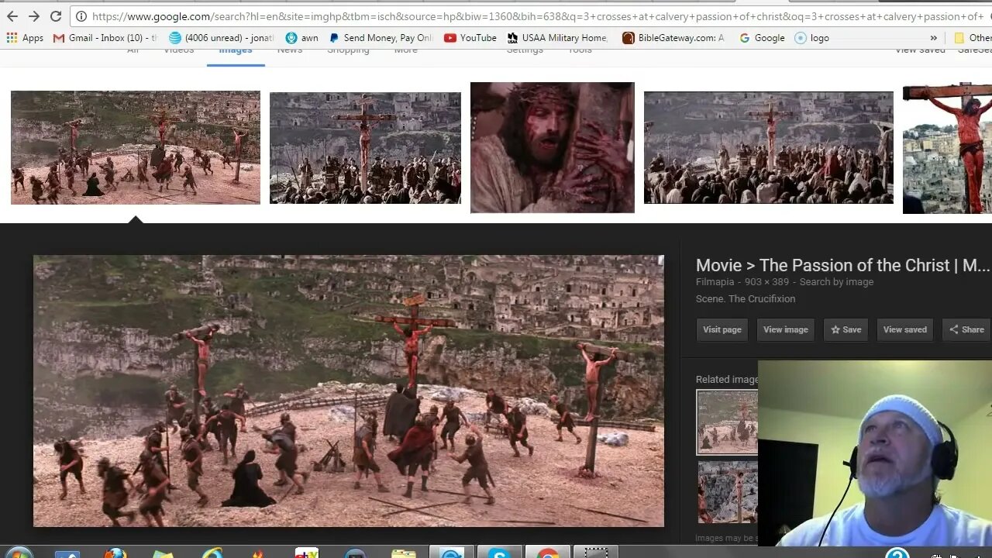View site information icon in address bar
The image size is (992, 558).
[x=81, y=16]
